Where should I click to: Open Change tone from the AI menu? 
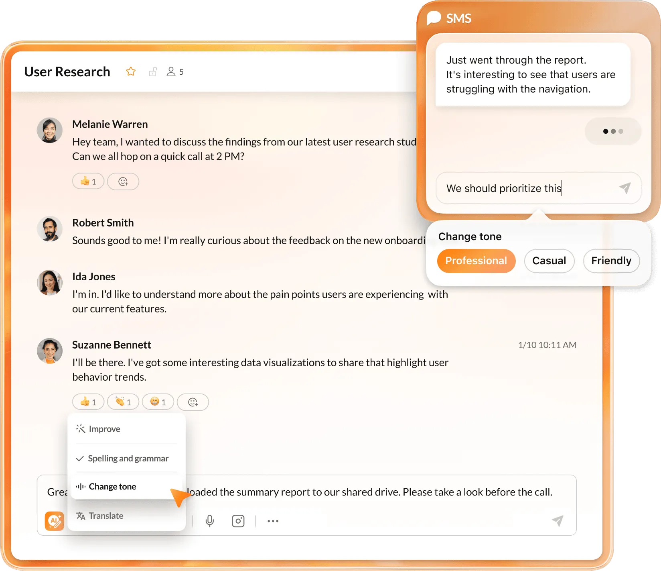coord(112,486)
